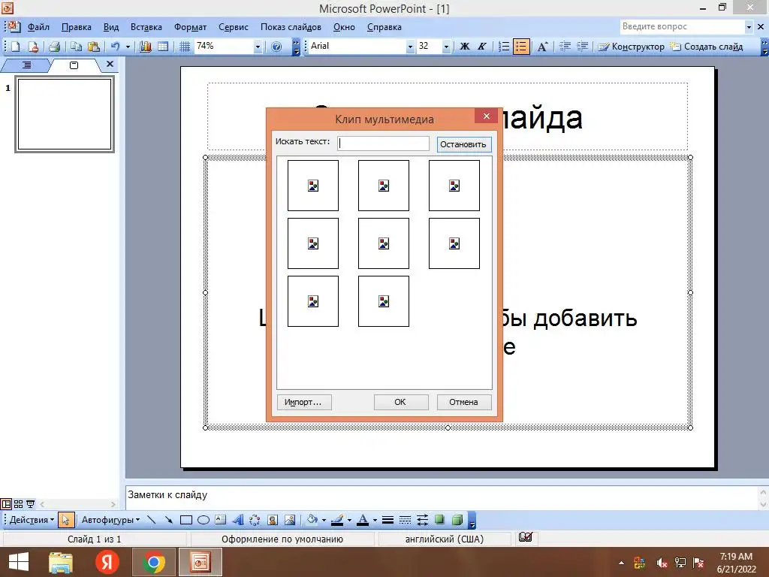769x577 pixels.
Task: Confirm with OK in Клип мультимедиа dialog
Action: (x=401, y=402)
